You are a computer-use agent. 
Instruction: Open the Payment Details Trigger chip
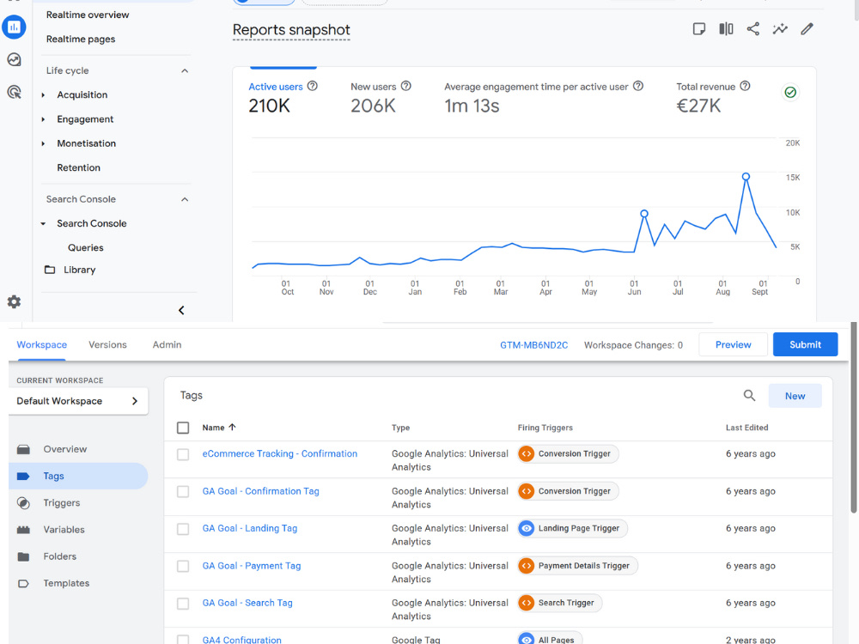[577, 566]
